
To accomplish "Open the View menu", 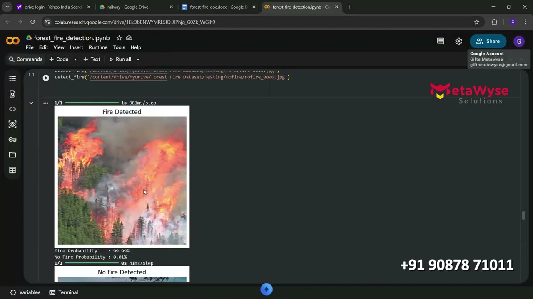I will (x=59, y=47).
